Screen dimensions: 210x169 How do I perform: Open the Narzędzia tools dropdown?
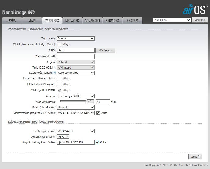[172, 20]
